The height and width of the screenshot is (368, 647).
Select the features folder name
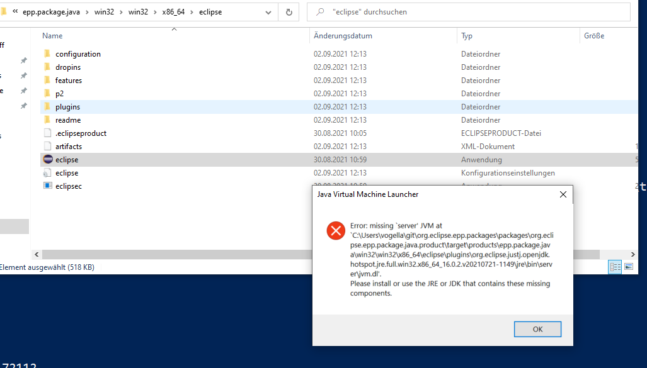pos(69,81)
